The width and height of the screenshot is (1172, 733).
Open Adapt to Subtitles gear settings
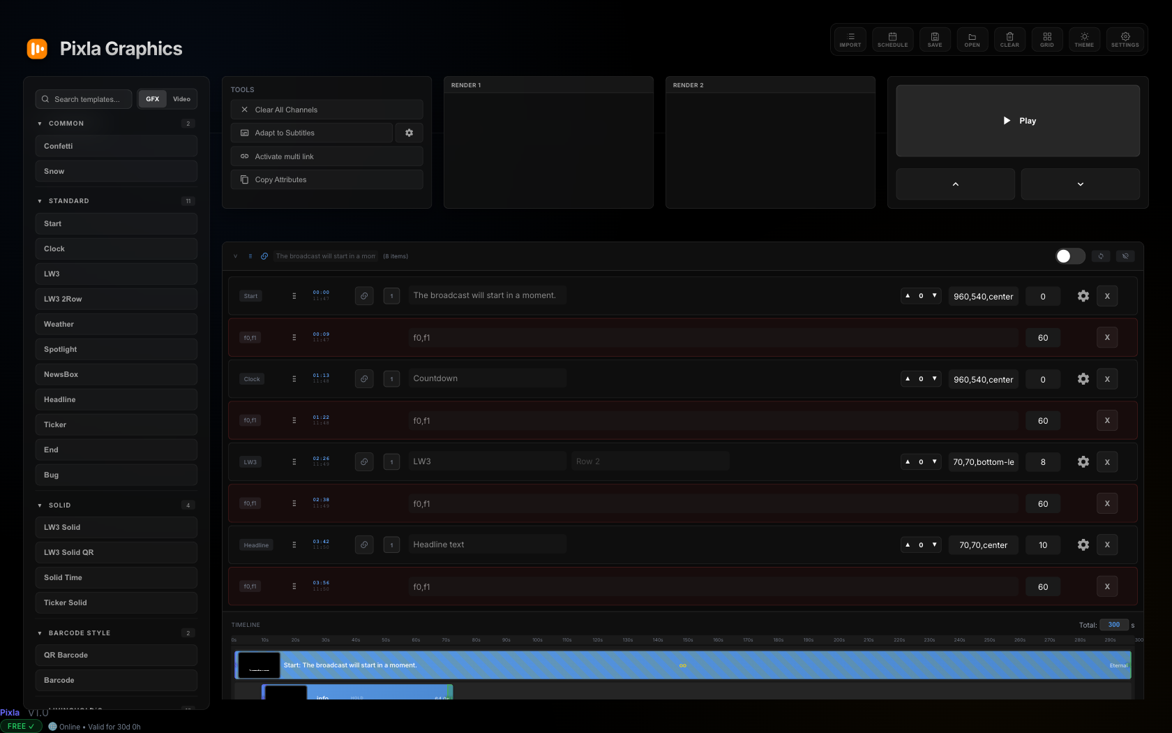pyautogui.click(x=410, y=133)
